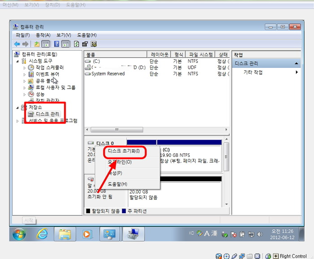Open the 동작(A) menu
The height and width of the screenshot is (259, 314).
pyautogui.click(x=43, y=35)
